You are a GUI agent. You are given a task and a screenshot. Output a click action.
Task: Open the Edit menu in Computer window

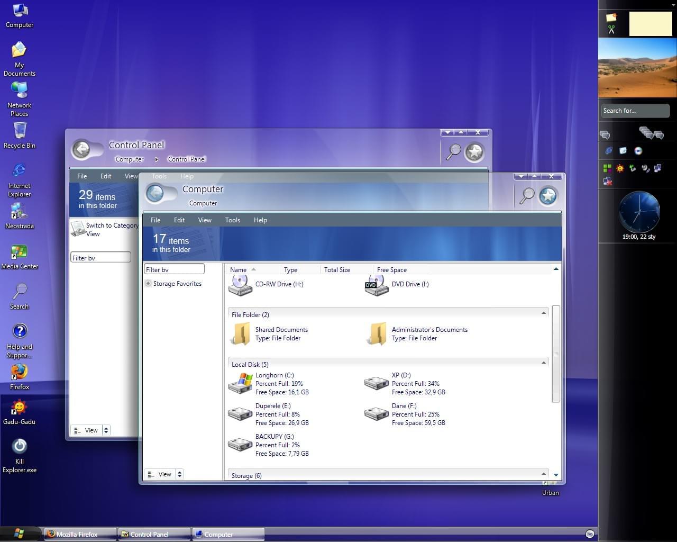[x=179, y=220]
